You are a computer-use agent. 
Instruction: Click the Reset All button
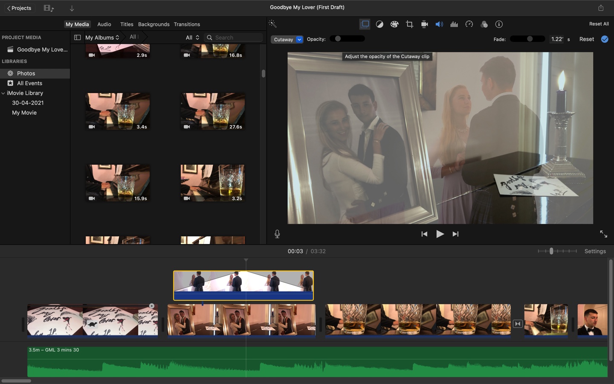click(x=599, y=24)
